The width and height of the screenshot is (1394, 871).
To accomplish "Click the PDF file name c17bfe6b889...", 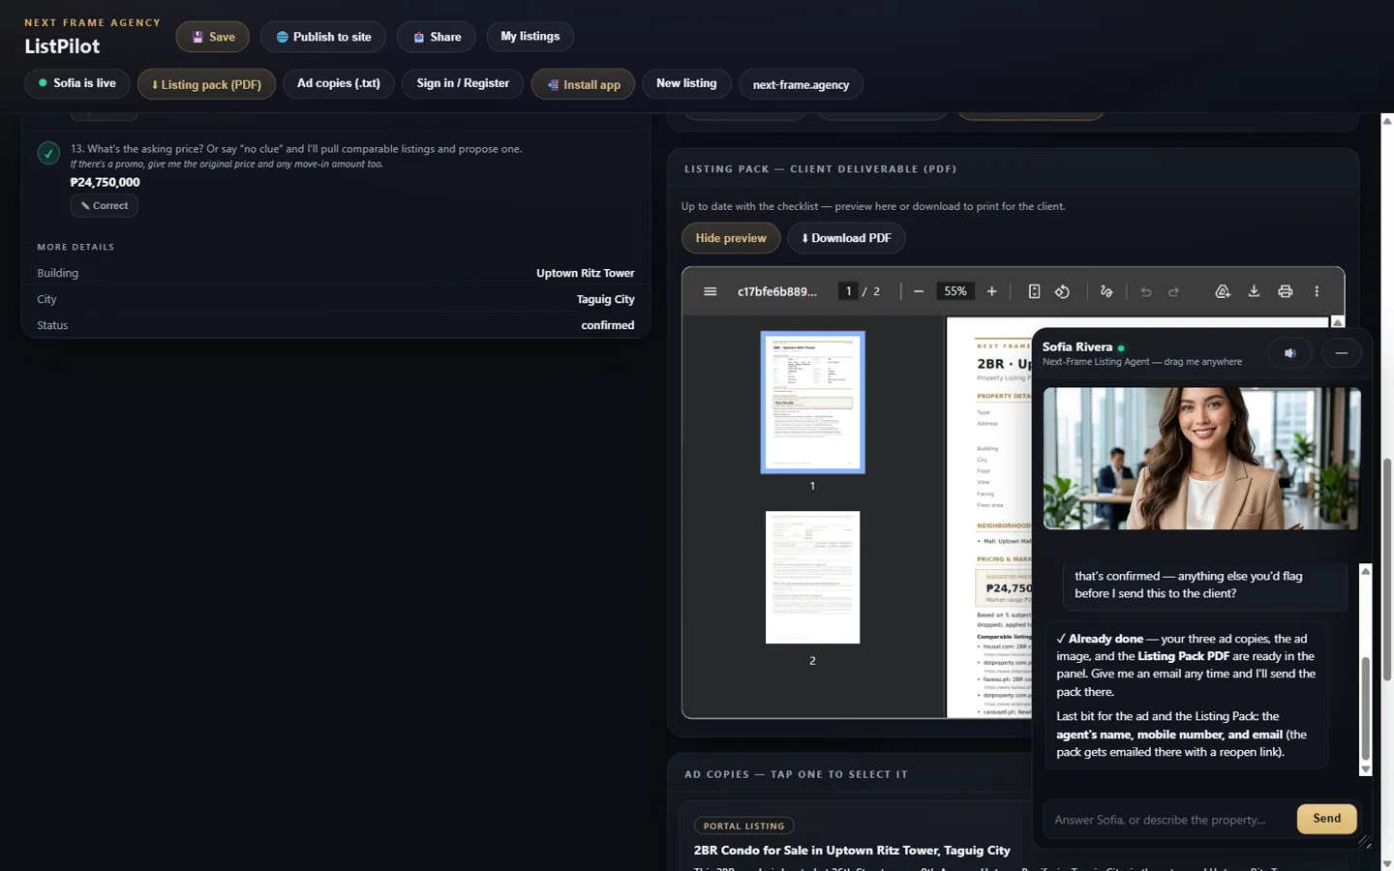I will [x=776, y=291].
